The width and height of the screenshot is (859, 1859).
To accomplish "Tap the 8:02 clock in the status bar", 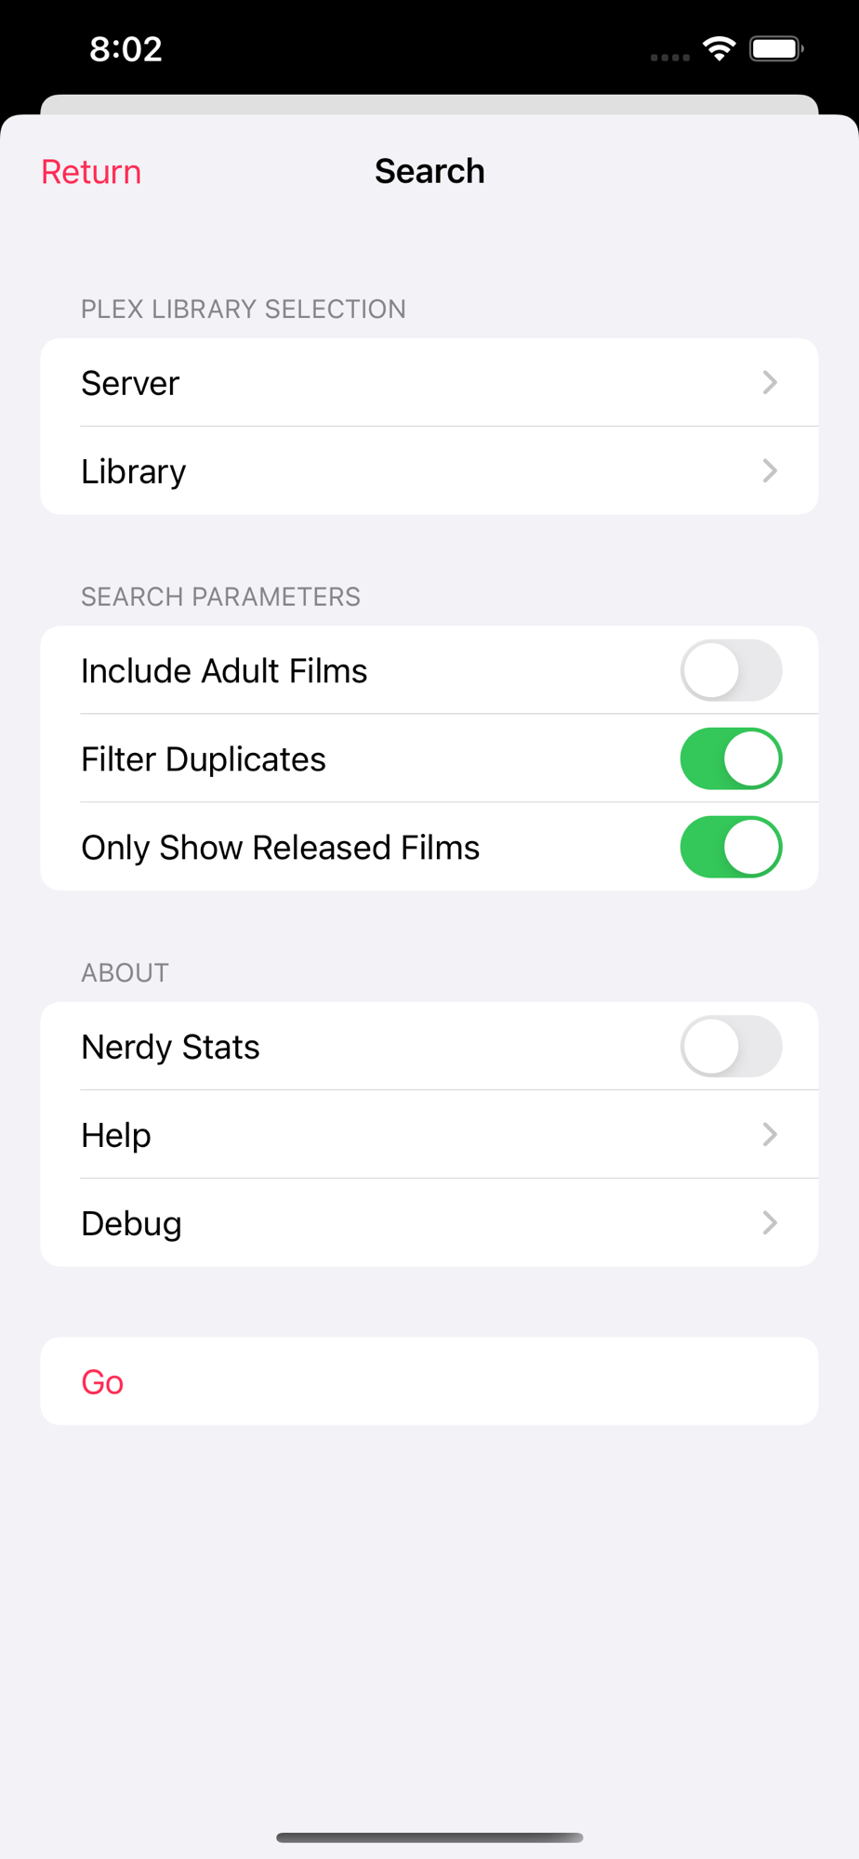I will 126,48.
